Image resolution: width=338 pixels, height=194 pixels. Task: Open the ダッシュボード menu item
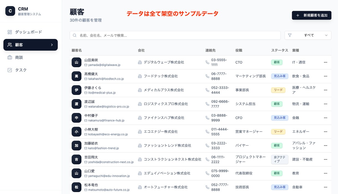[30, 32]
